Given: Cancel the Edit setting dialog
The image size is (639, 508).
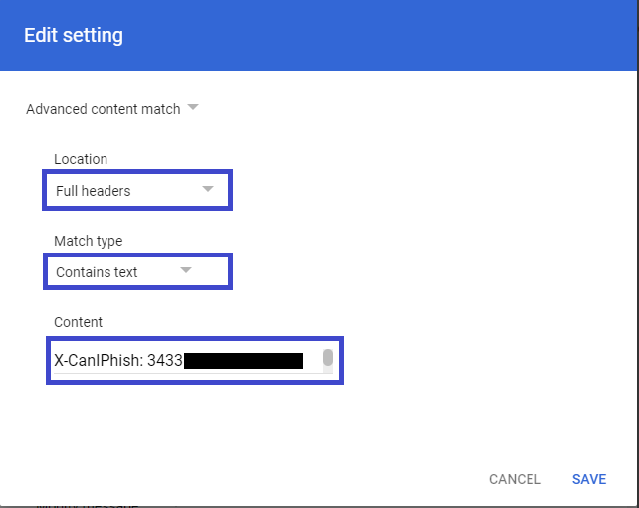Looking at the screenshot, I should (x=515, y=479).
